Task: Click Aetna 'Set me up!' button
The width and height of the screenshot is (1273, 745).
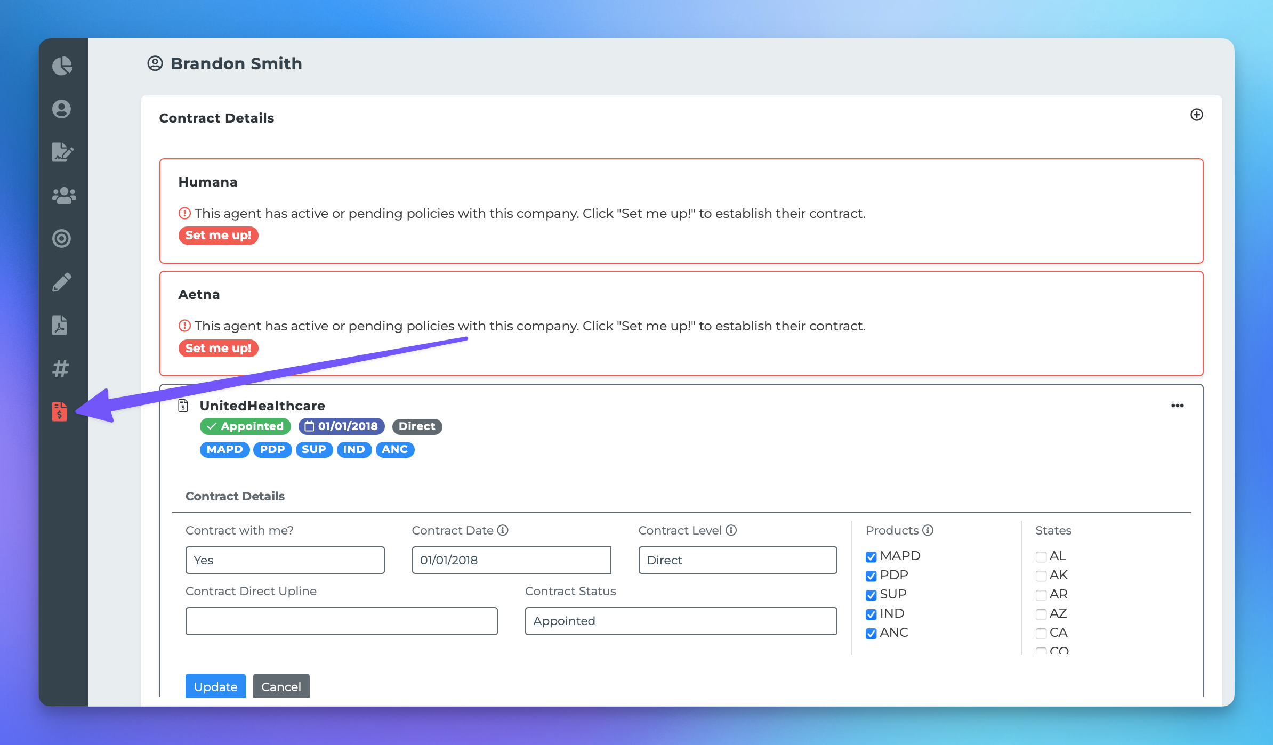Action: [x=218, y=348]
